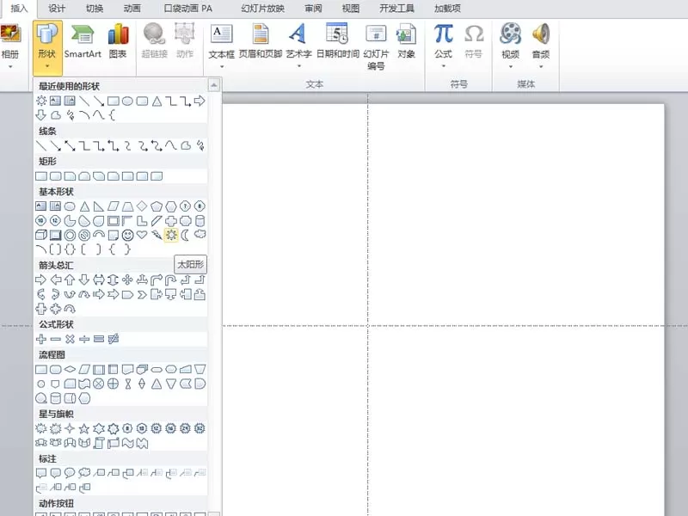
Task: Pick the Not Equal equation shape
Action: tap(114, 339)
